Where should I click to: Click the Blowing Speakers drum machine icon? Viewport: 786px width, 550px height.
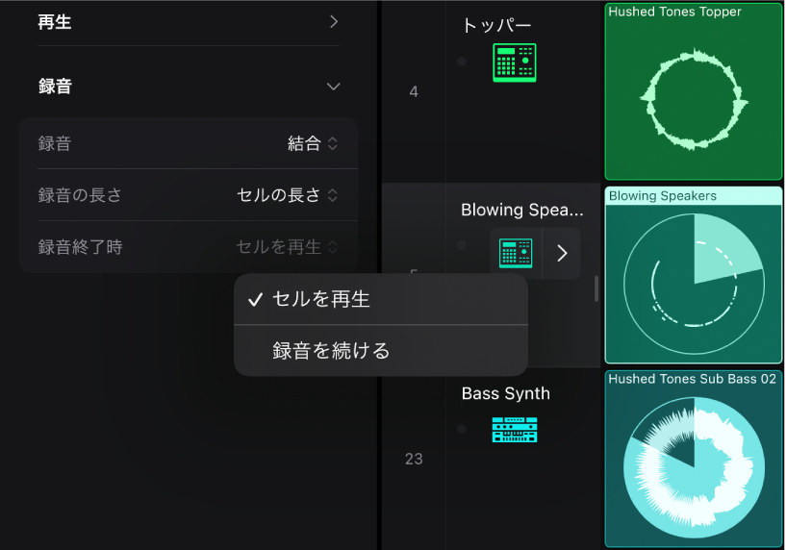(x=516, y=253)
